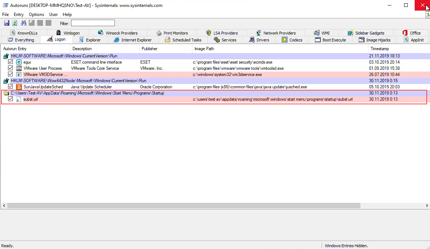
Task: Toggle the VMware VM3DService checkbox
Action: (11, 75)
